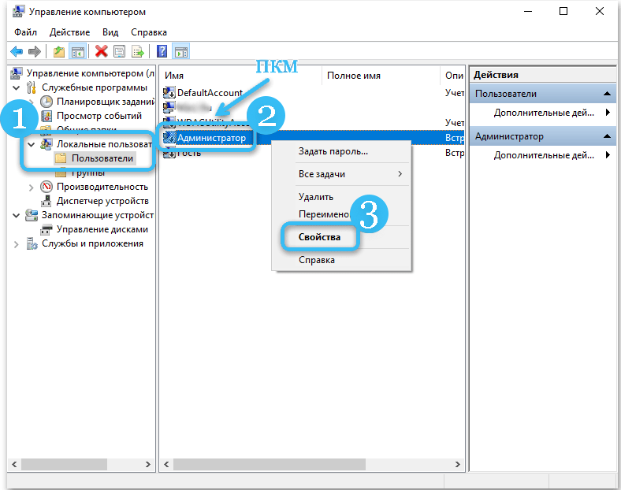
Task: Select Задать пароль... in context menu
Action: pyautogui.click(x=333, y=151)
